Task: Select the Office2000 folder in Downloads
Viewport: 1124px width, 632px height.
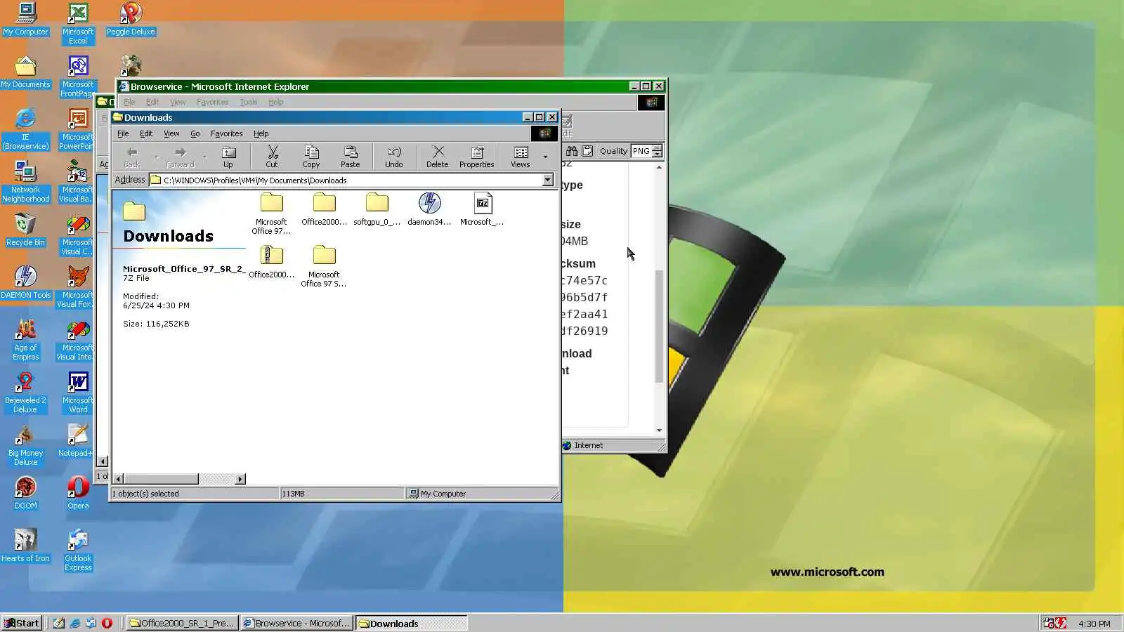Action: tap(324, 209)
